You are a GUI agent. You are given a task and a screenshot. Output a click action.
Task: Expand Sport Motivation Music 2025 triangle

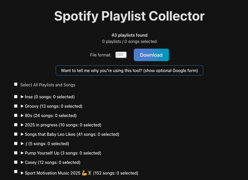click(22, 173)
